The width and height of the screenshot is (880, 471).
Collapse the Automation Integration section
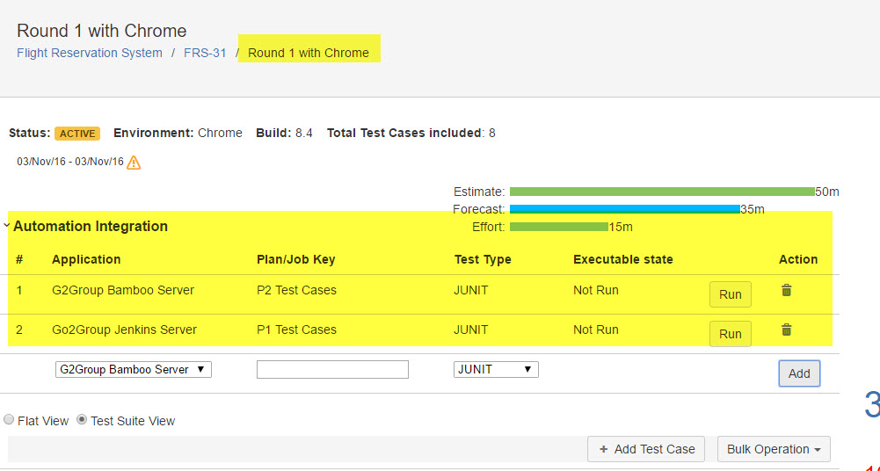tap(7, 226)
